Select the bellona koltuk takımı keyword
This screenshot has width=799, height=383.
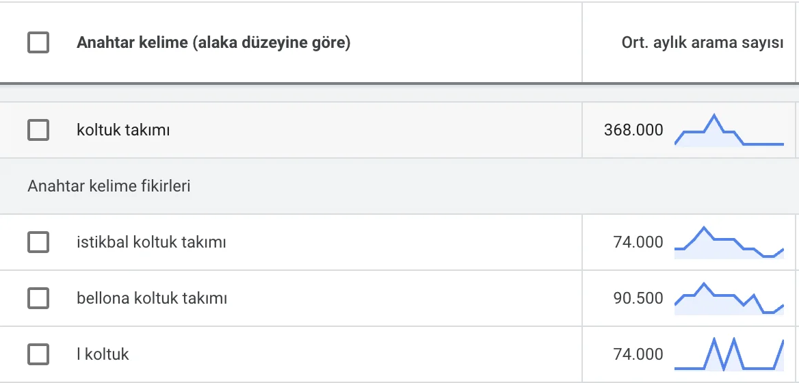click(152, 298)
